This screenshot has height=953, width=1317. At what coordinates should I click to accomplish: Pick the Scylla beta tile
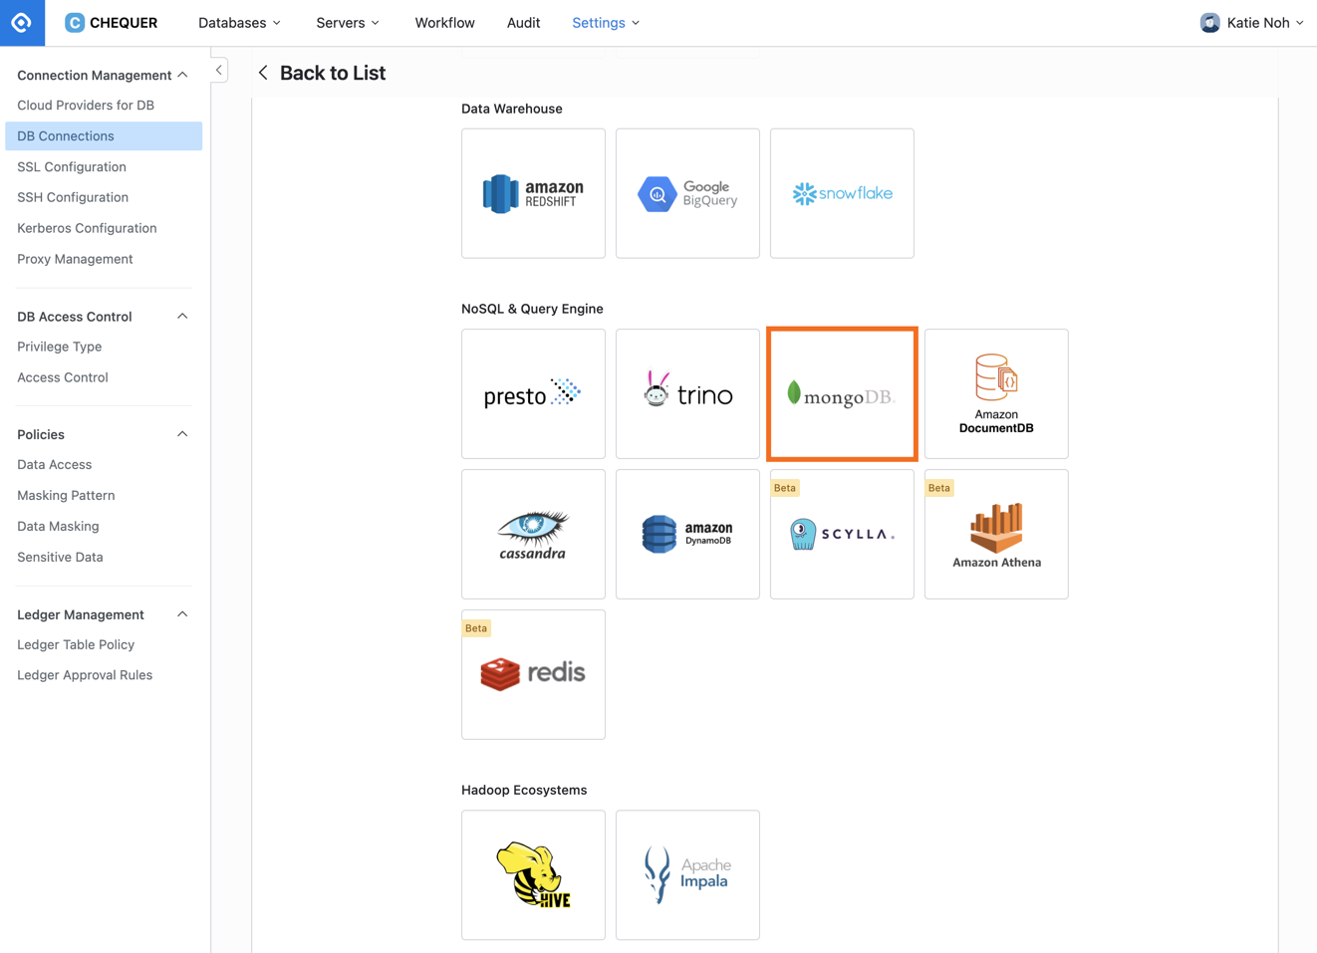842,534
